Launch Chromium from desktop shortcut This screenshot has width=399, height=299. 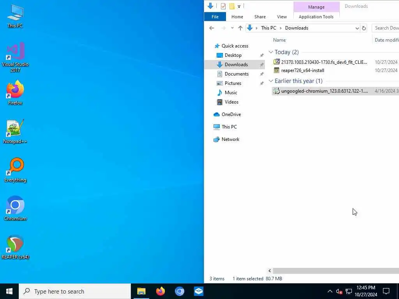point(15,208)
